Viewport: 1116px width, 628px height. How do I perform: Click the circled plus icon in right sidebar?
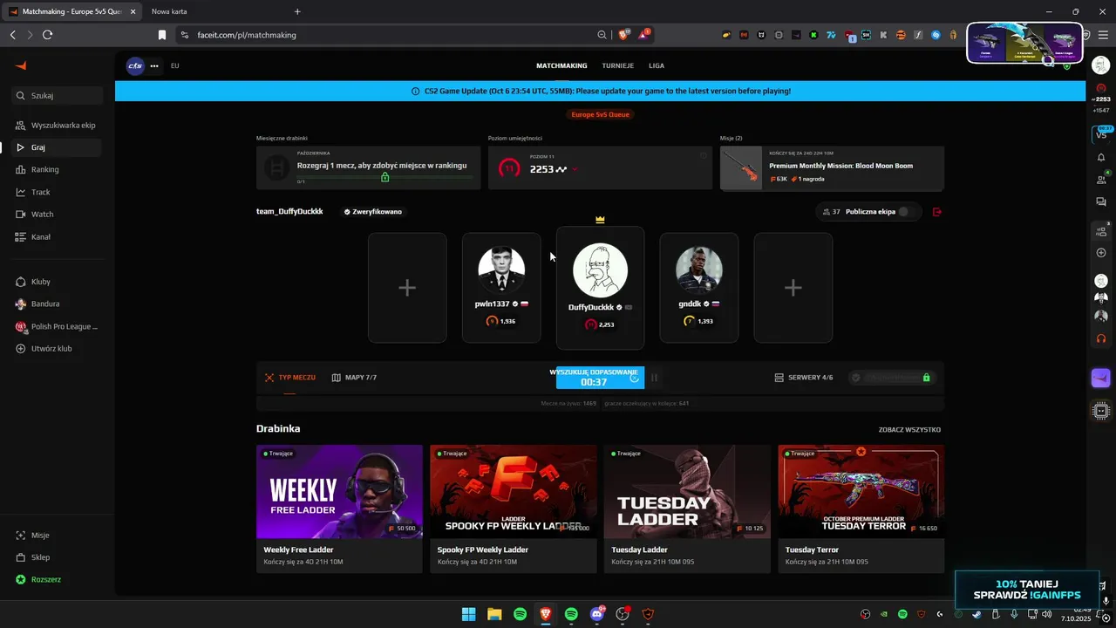(x=1101, y=253)
